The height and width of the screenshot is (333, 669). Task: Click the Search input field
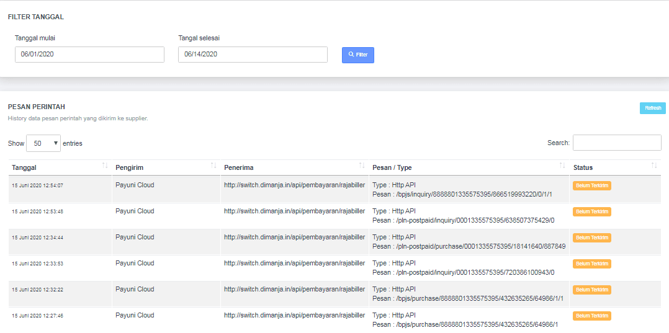coord(616,143)
